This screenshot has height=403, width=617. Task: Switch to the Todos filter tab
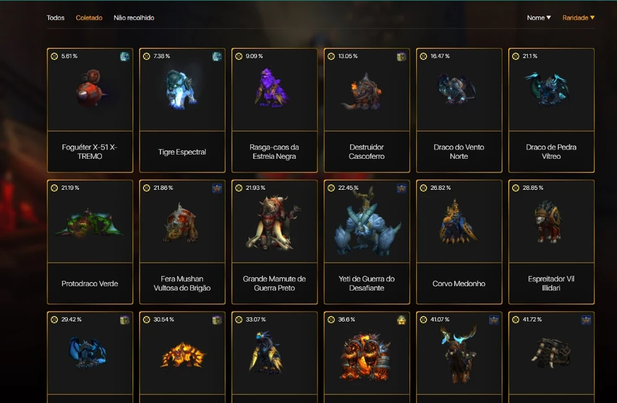coord(56,18)
